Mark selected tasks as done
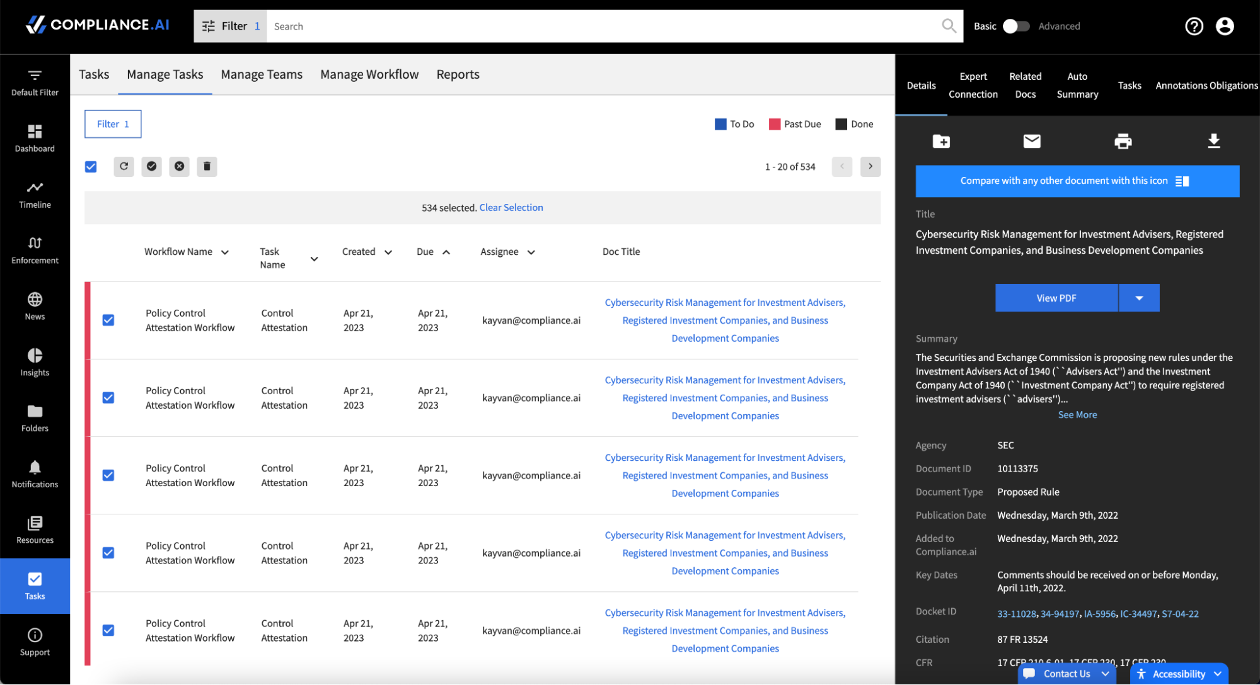Viewport: 1260px width, 685px height. 151,166
